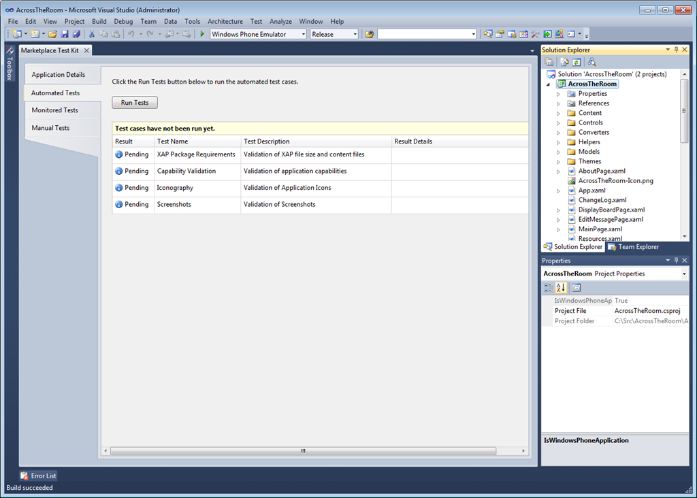The image size is (697, 498).
Task: Open the Windows Phone Emulator target dropdown
Action: tap(302, 34)
